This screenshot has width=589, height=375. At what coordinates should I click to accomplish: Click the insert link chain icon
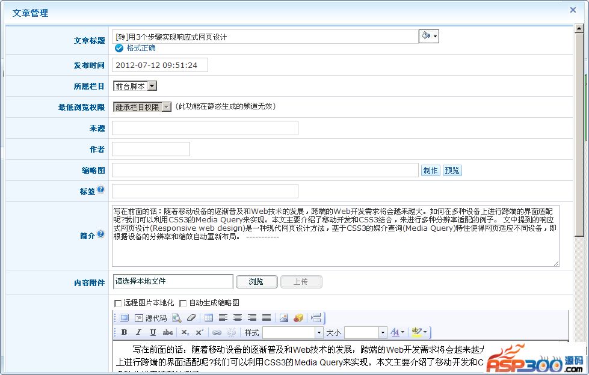(x=217, y=332)
